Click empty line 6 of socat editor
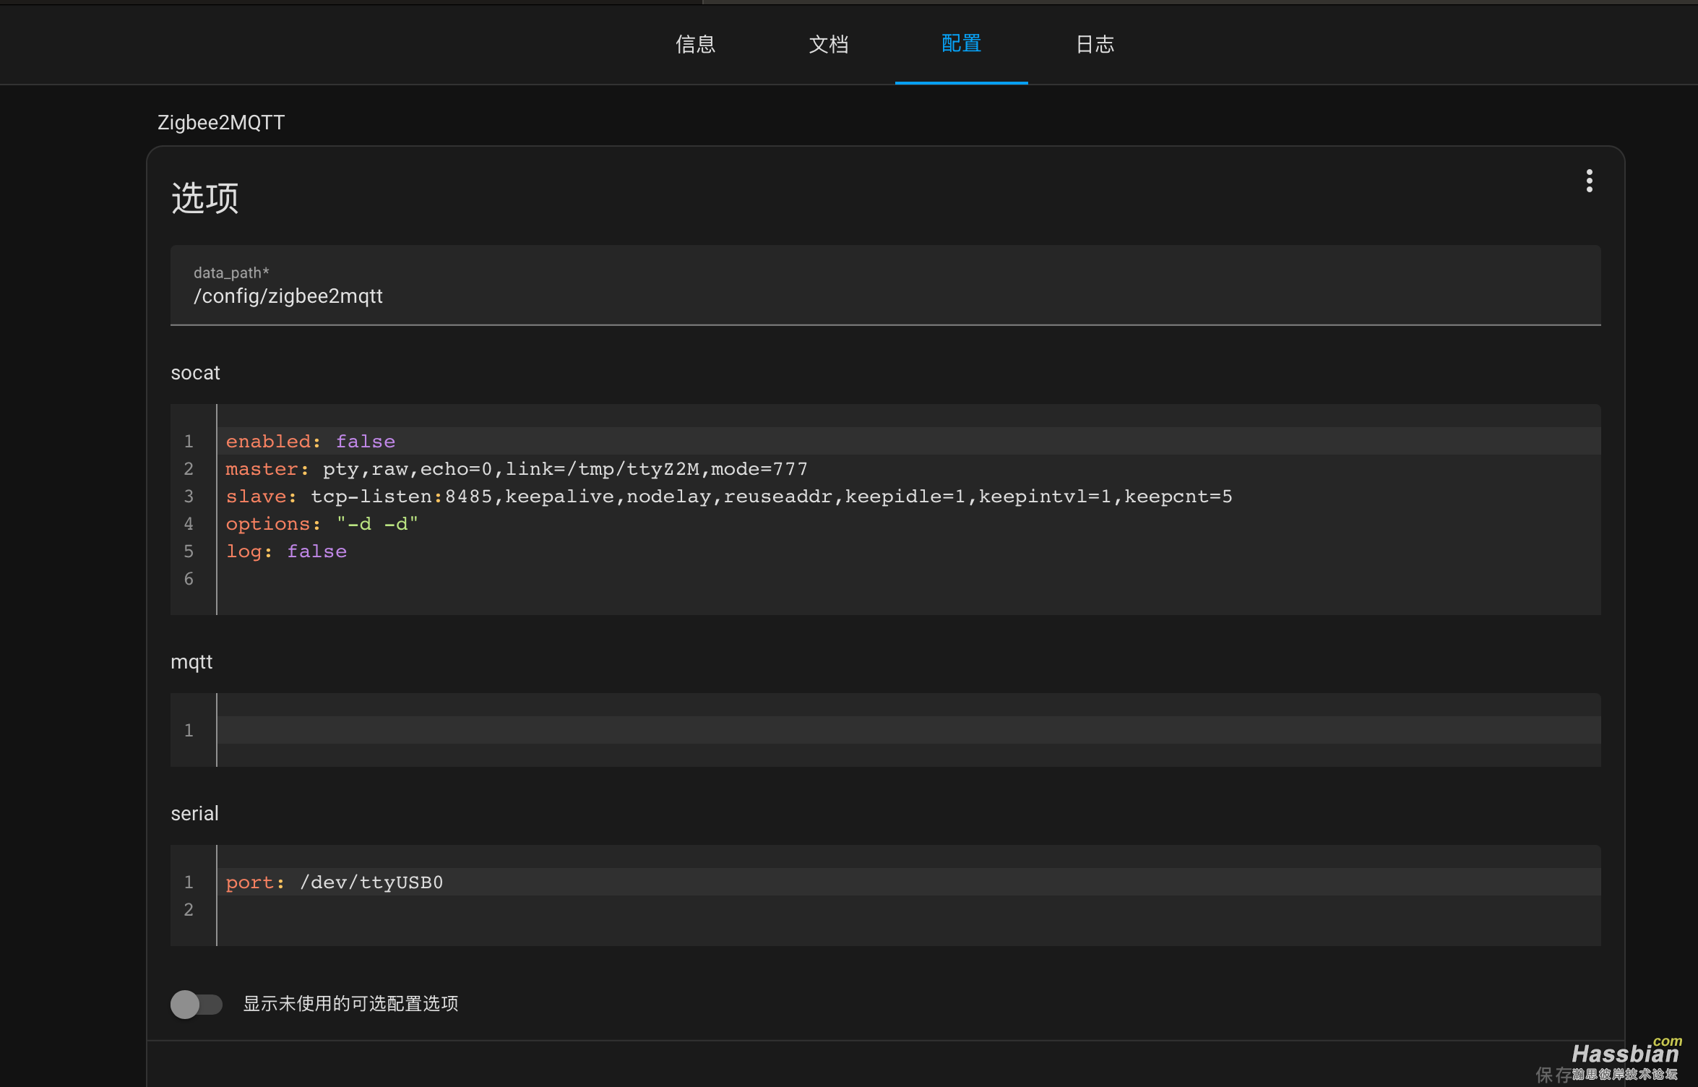 (909, 578)
